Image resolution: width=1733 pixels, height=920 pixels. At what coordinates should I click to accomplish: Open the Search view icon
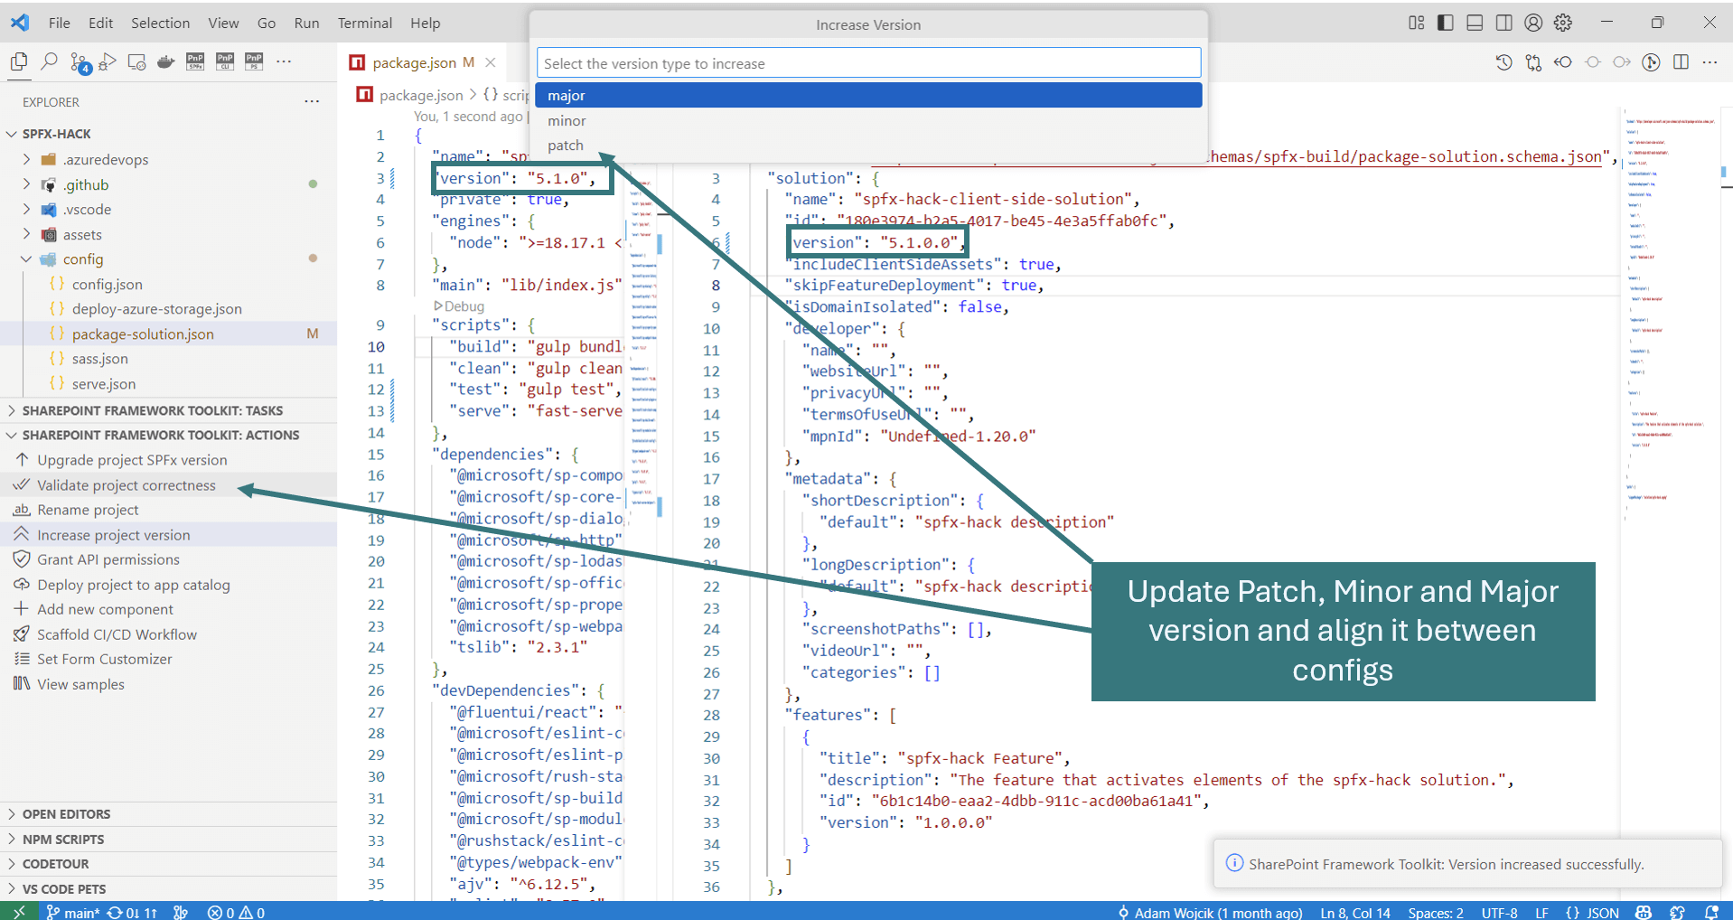49,61
